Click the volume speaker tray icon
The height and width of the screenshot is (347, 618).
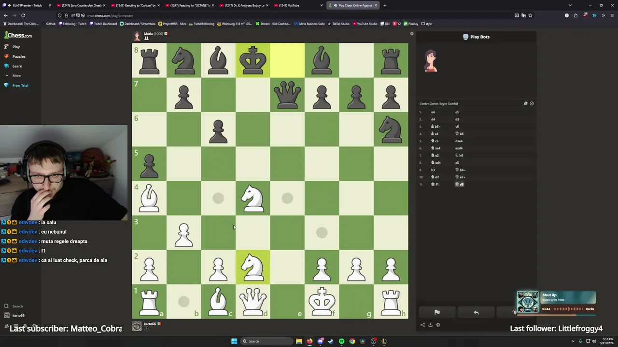594,341
